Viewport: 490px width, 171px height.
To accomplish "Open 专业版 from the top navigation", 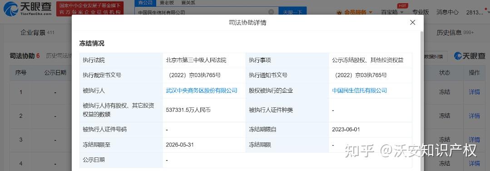I will [421, 12].
